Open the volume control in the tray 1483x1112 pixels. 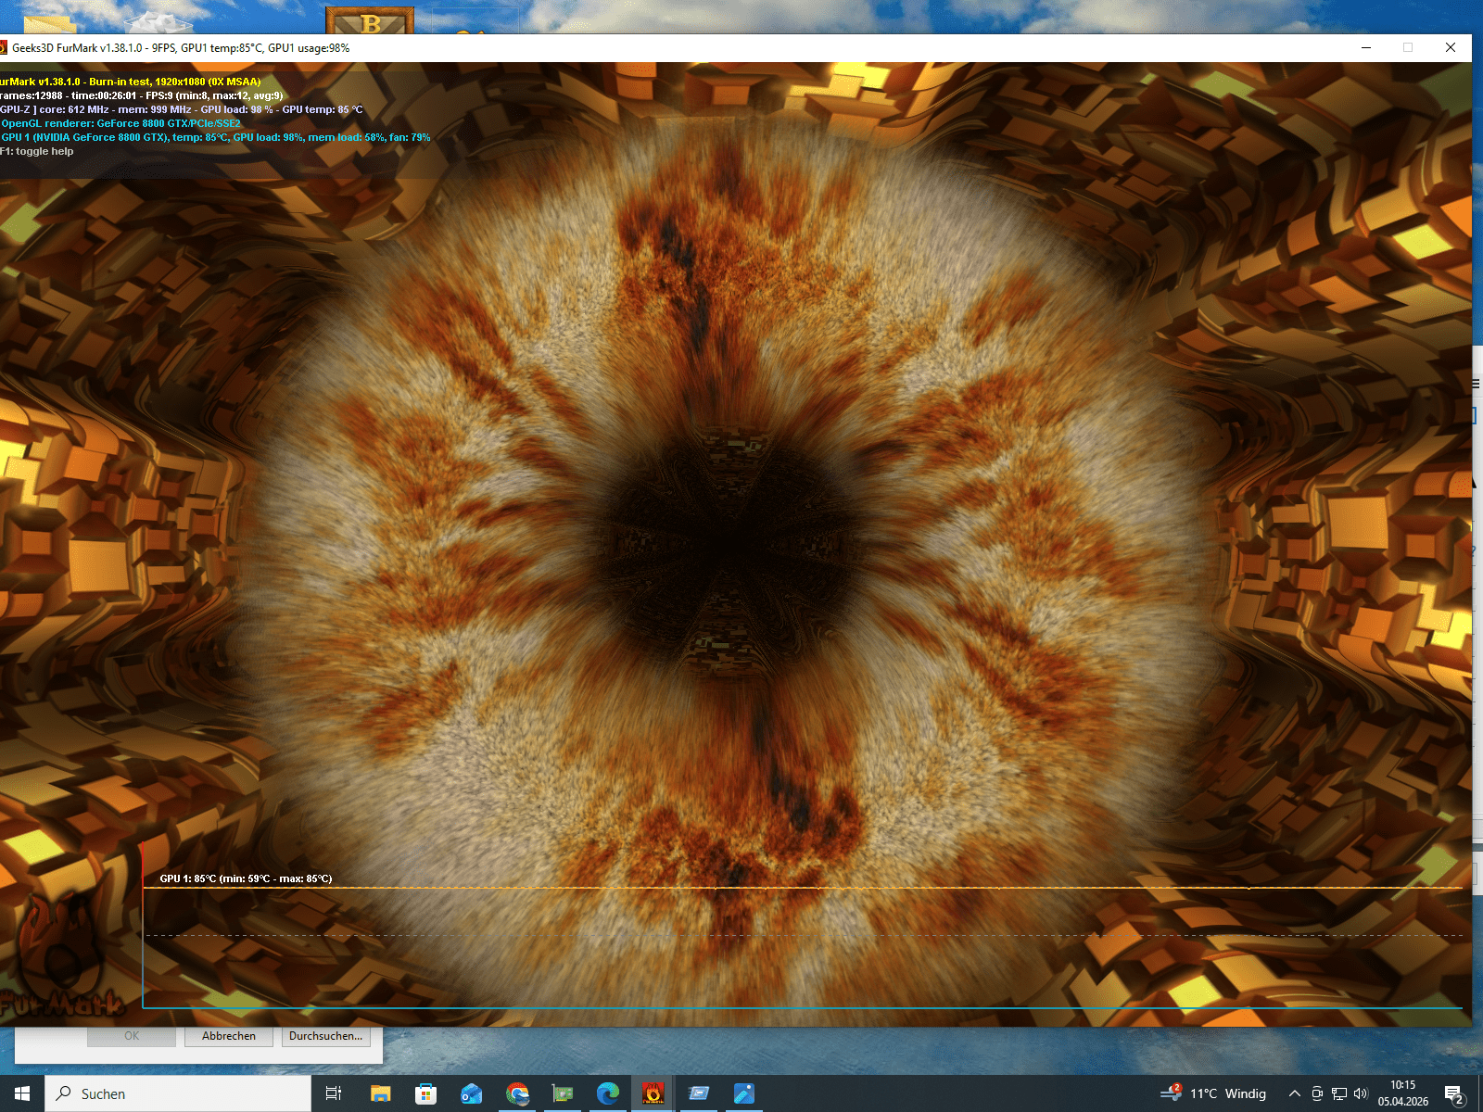1361,1093
